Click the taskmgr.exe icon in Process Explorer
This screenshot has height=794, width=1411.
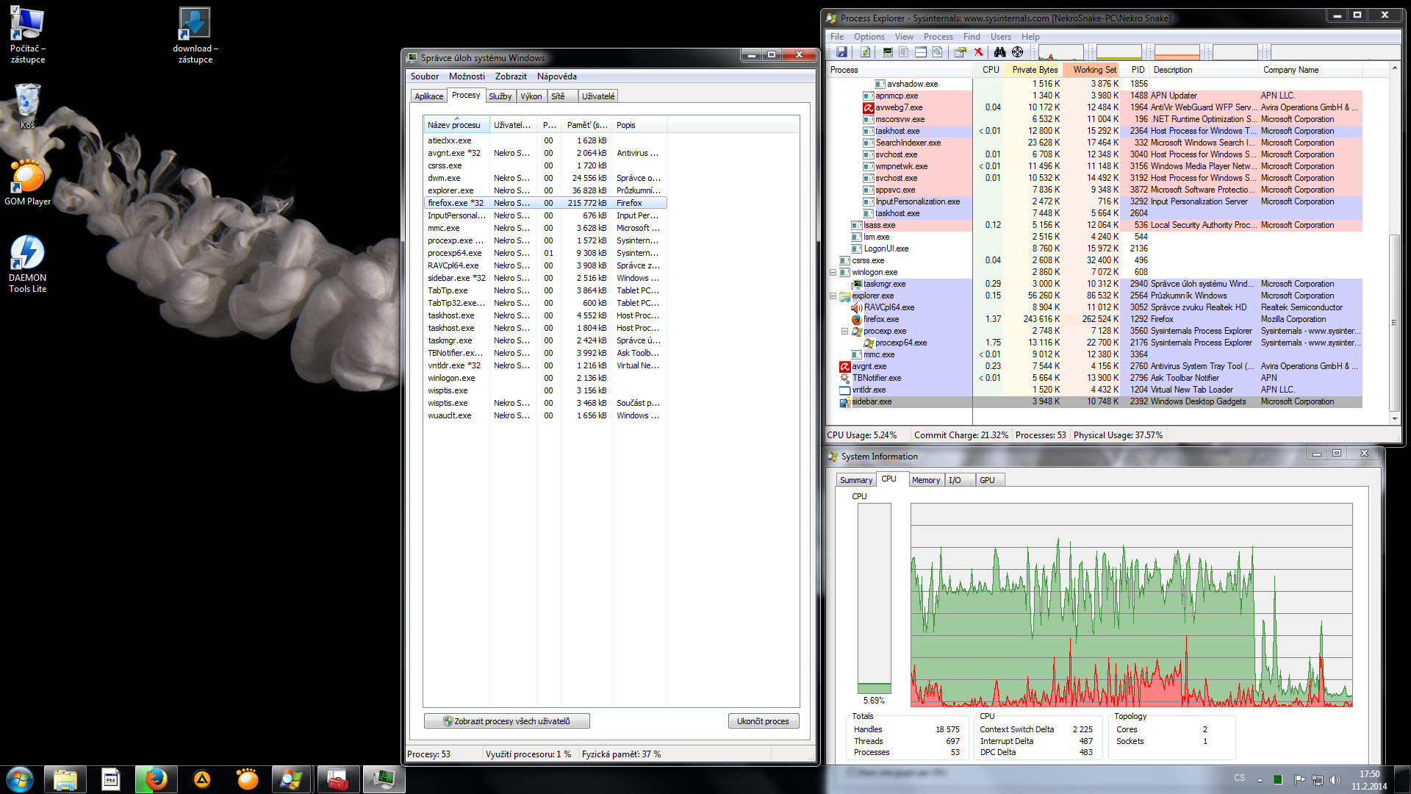tap(856, 284)
